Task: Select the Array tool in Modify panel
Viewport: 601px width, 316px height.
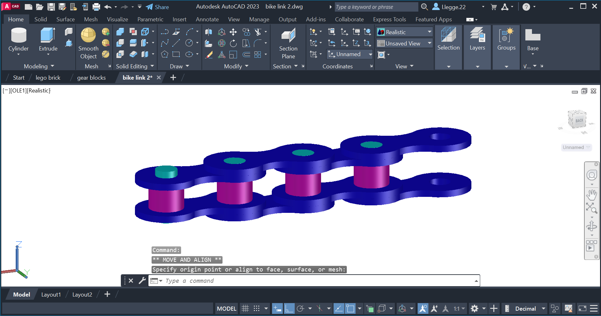Action: 258,54
